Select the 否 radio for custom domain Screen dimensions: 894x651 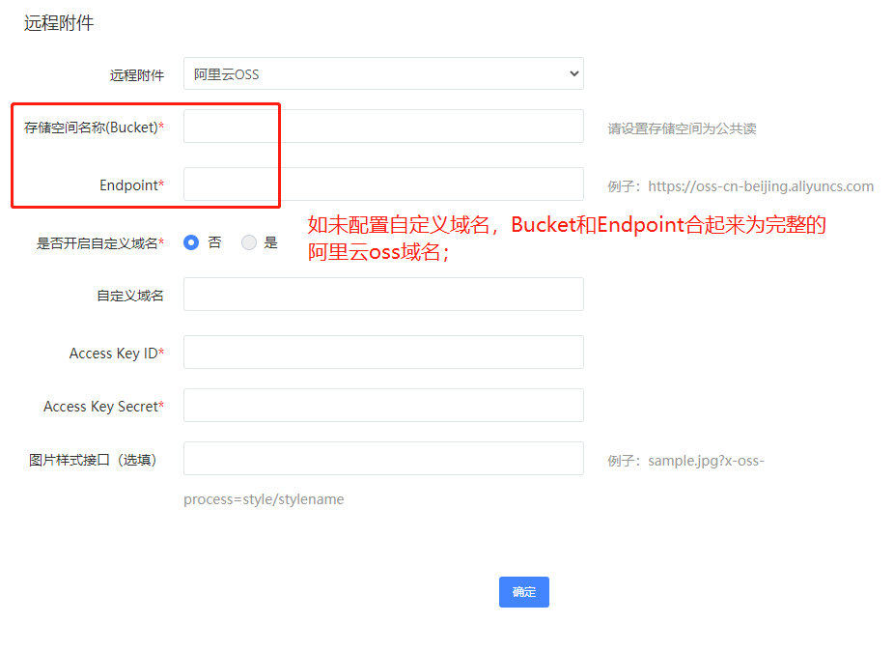[x=191, y=242]
